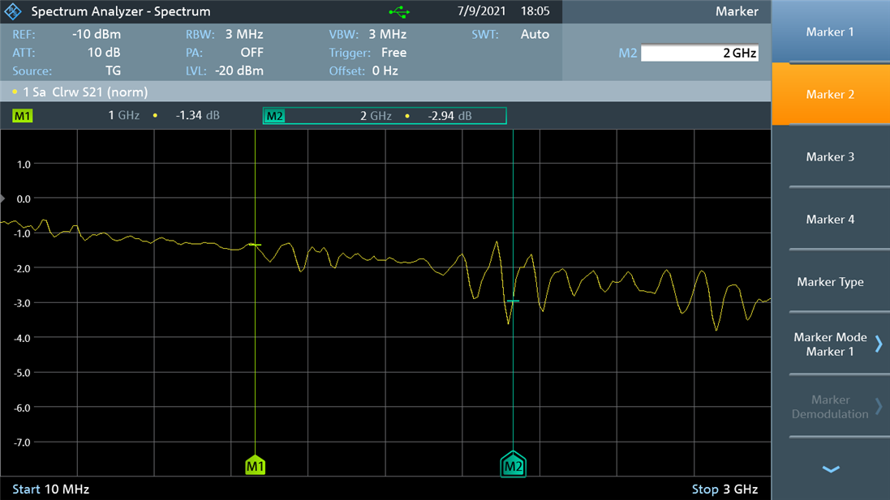
Task: Click the Trigger value Free
Action: point(394,52)
